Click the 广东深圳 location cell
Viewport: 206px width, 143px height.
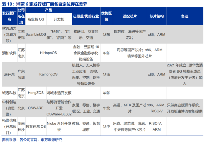point(21,74)
